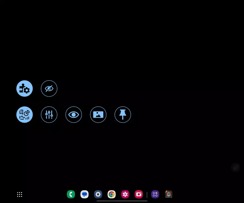Hide the panel using the crossed-eye icon
Viewport: 244px width, 203px height.
coord(49,88)
